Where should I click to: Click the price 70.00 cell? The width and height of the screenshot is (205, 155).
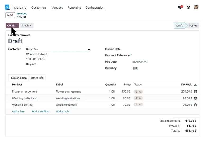click(x=127, y=105)
